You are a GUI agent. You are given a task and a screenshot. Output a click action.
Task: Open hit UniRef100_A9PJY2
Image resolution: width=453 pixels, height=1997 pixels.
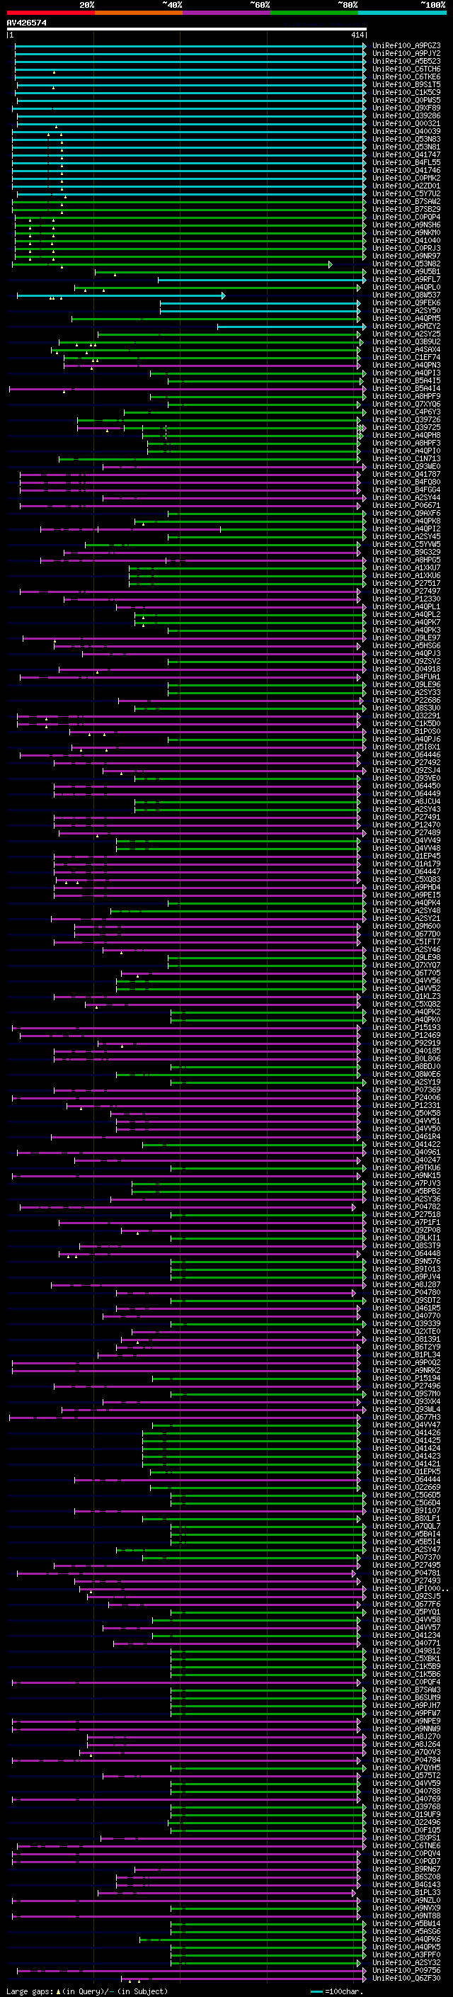406,54
